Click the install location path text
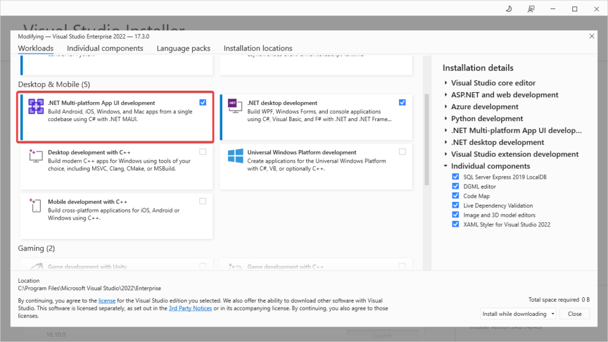608x342 pixels. [90, 288]
